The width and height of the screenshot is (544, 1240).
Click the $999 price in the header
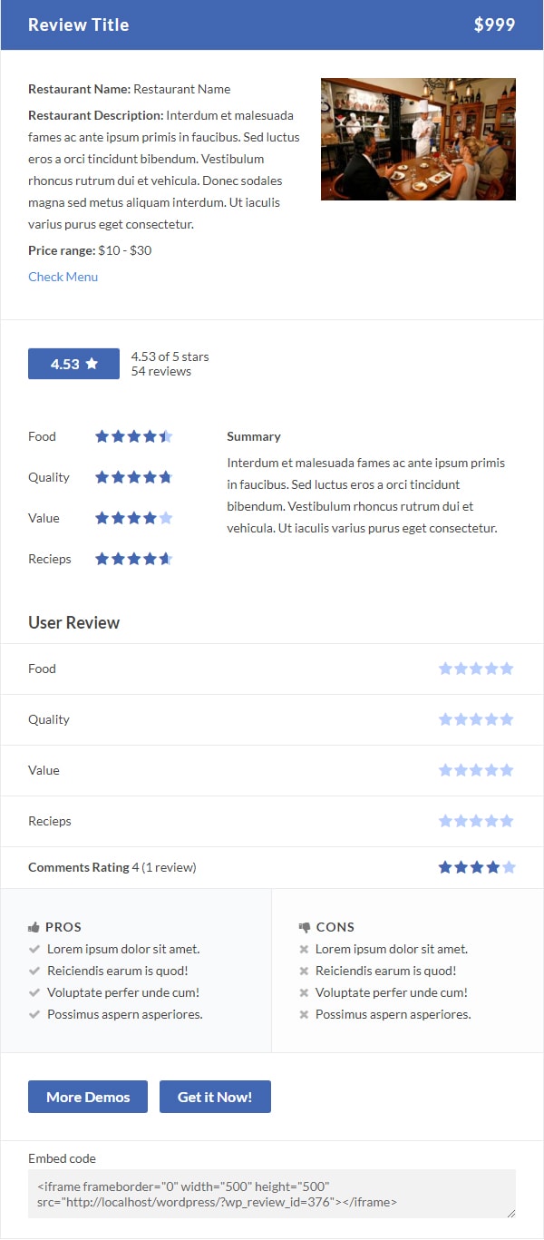tap(495, 24)
